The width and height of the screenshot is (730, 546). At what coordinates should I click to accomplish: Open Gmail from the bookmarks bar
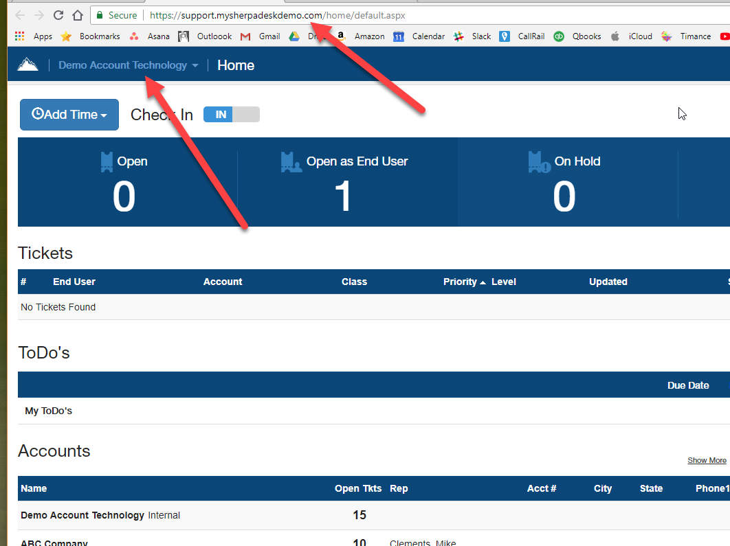point(262,36)
